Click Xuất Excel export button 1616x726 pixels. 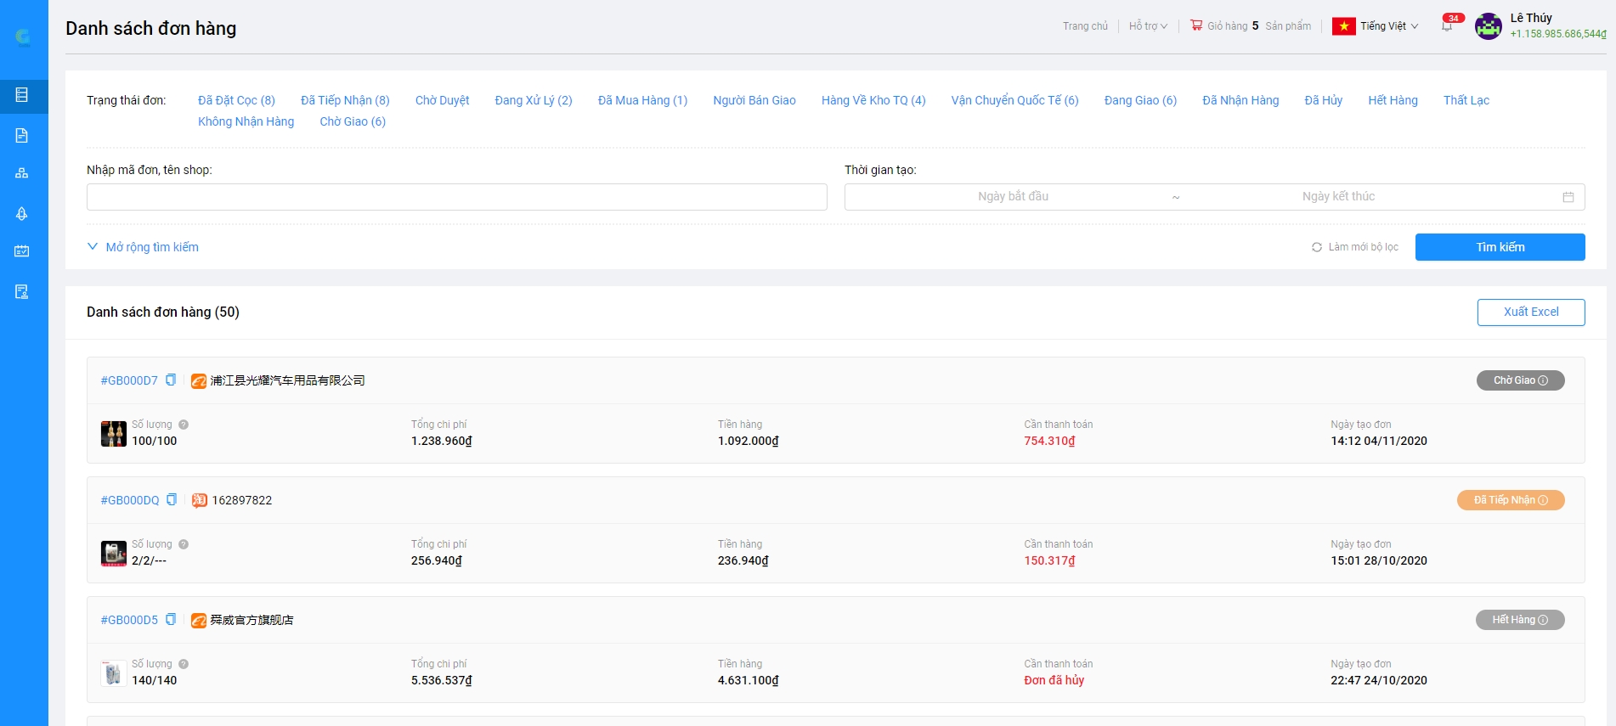click(1530, 312)
